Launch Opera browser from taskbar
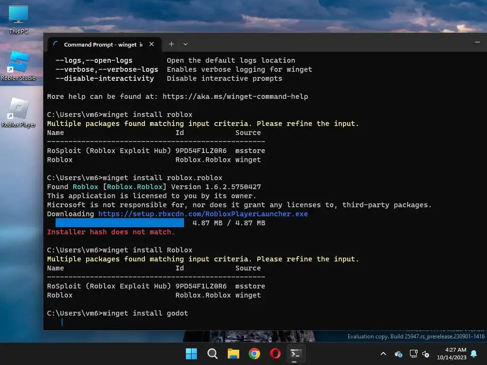Viewport: 487px width, 365px height. [x=275, y=354]
